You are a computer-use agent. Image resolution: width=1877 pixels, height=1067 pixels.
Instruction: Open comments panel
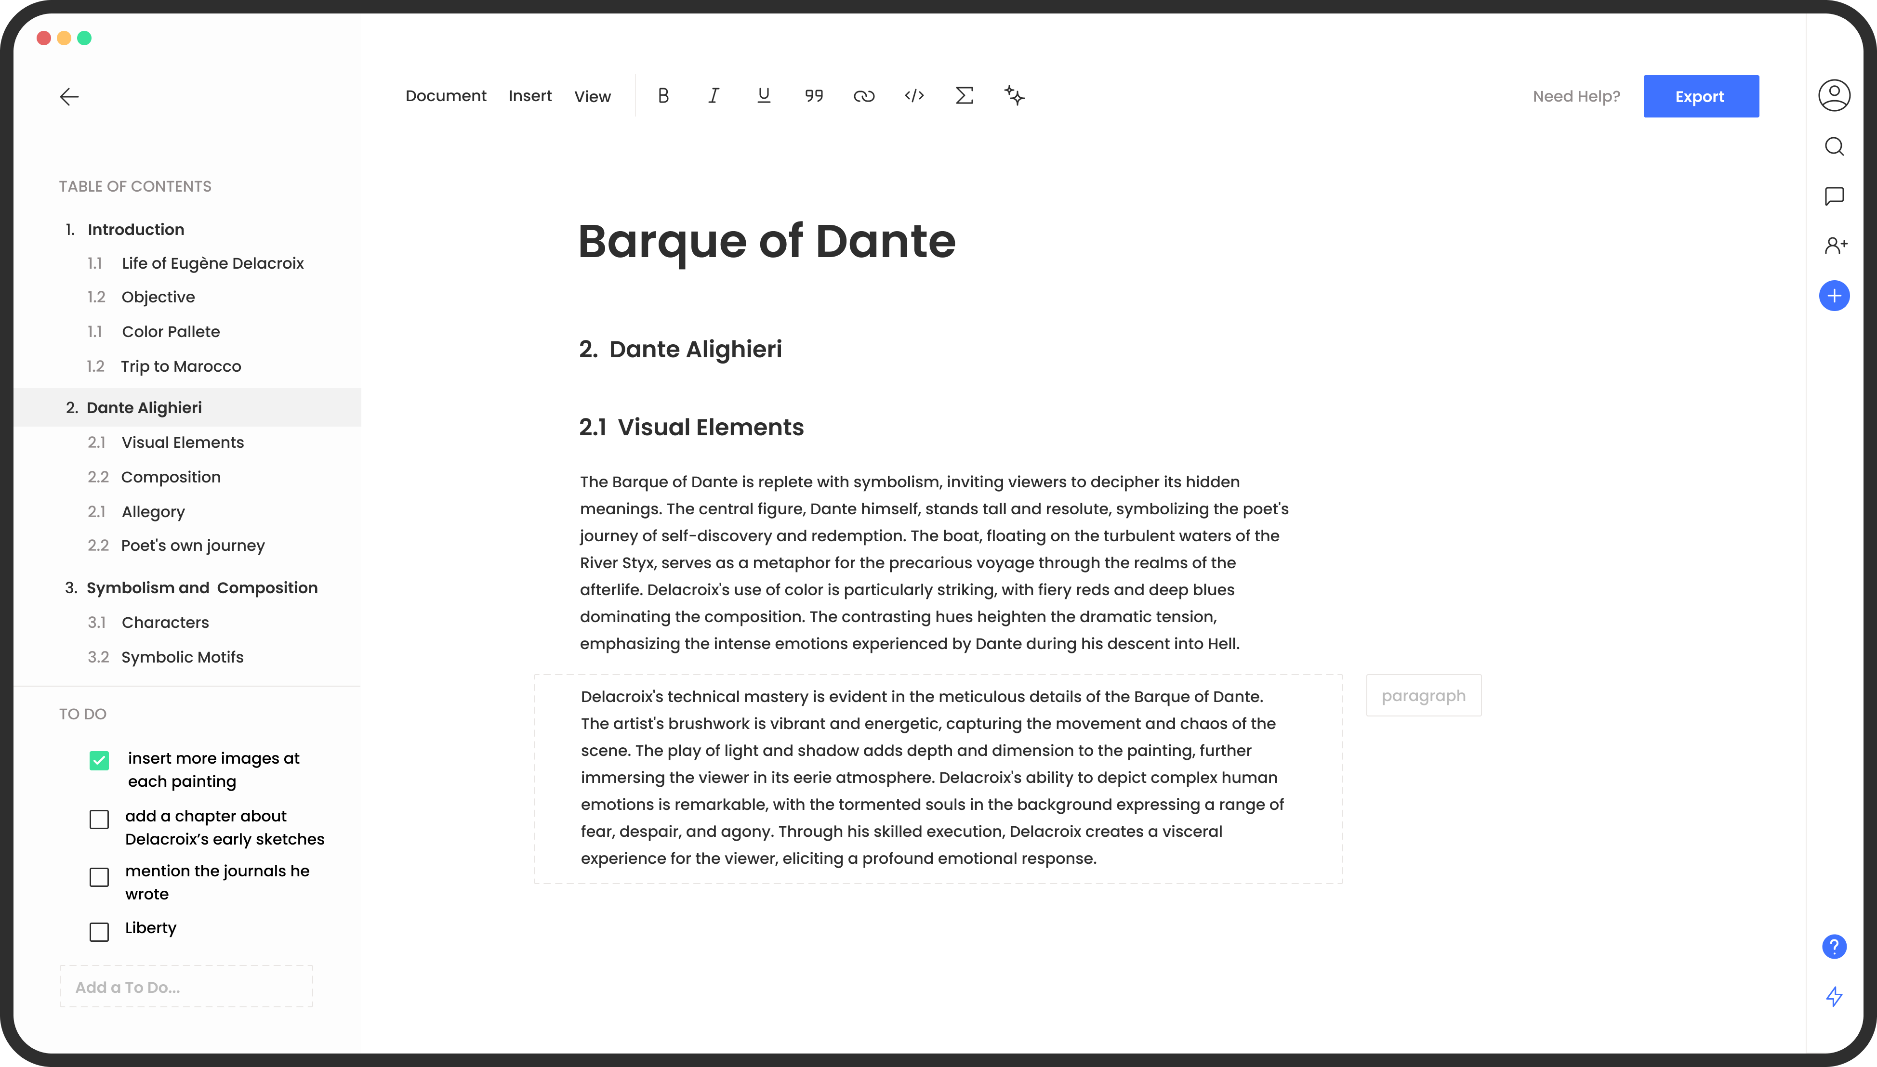click(x=1834, y=196)
